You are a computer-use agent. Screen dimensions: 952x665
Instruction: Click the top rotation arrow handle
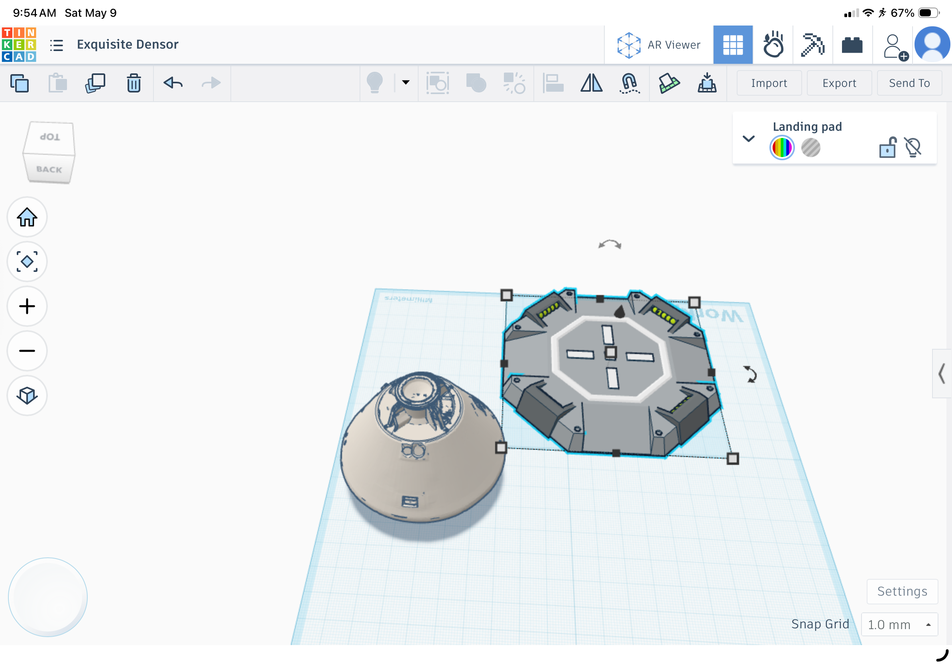610,245
